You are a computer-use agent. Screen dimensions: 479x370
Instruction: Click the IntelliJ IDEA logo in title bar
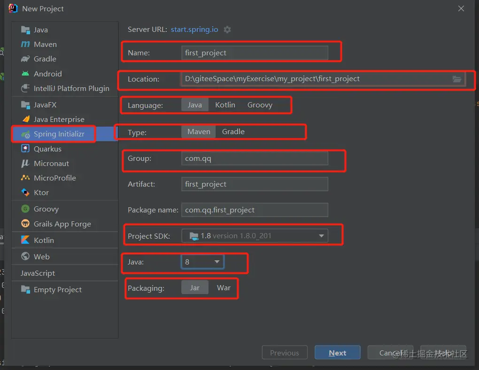click(13, 8)
